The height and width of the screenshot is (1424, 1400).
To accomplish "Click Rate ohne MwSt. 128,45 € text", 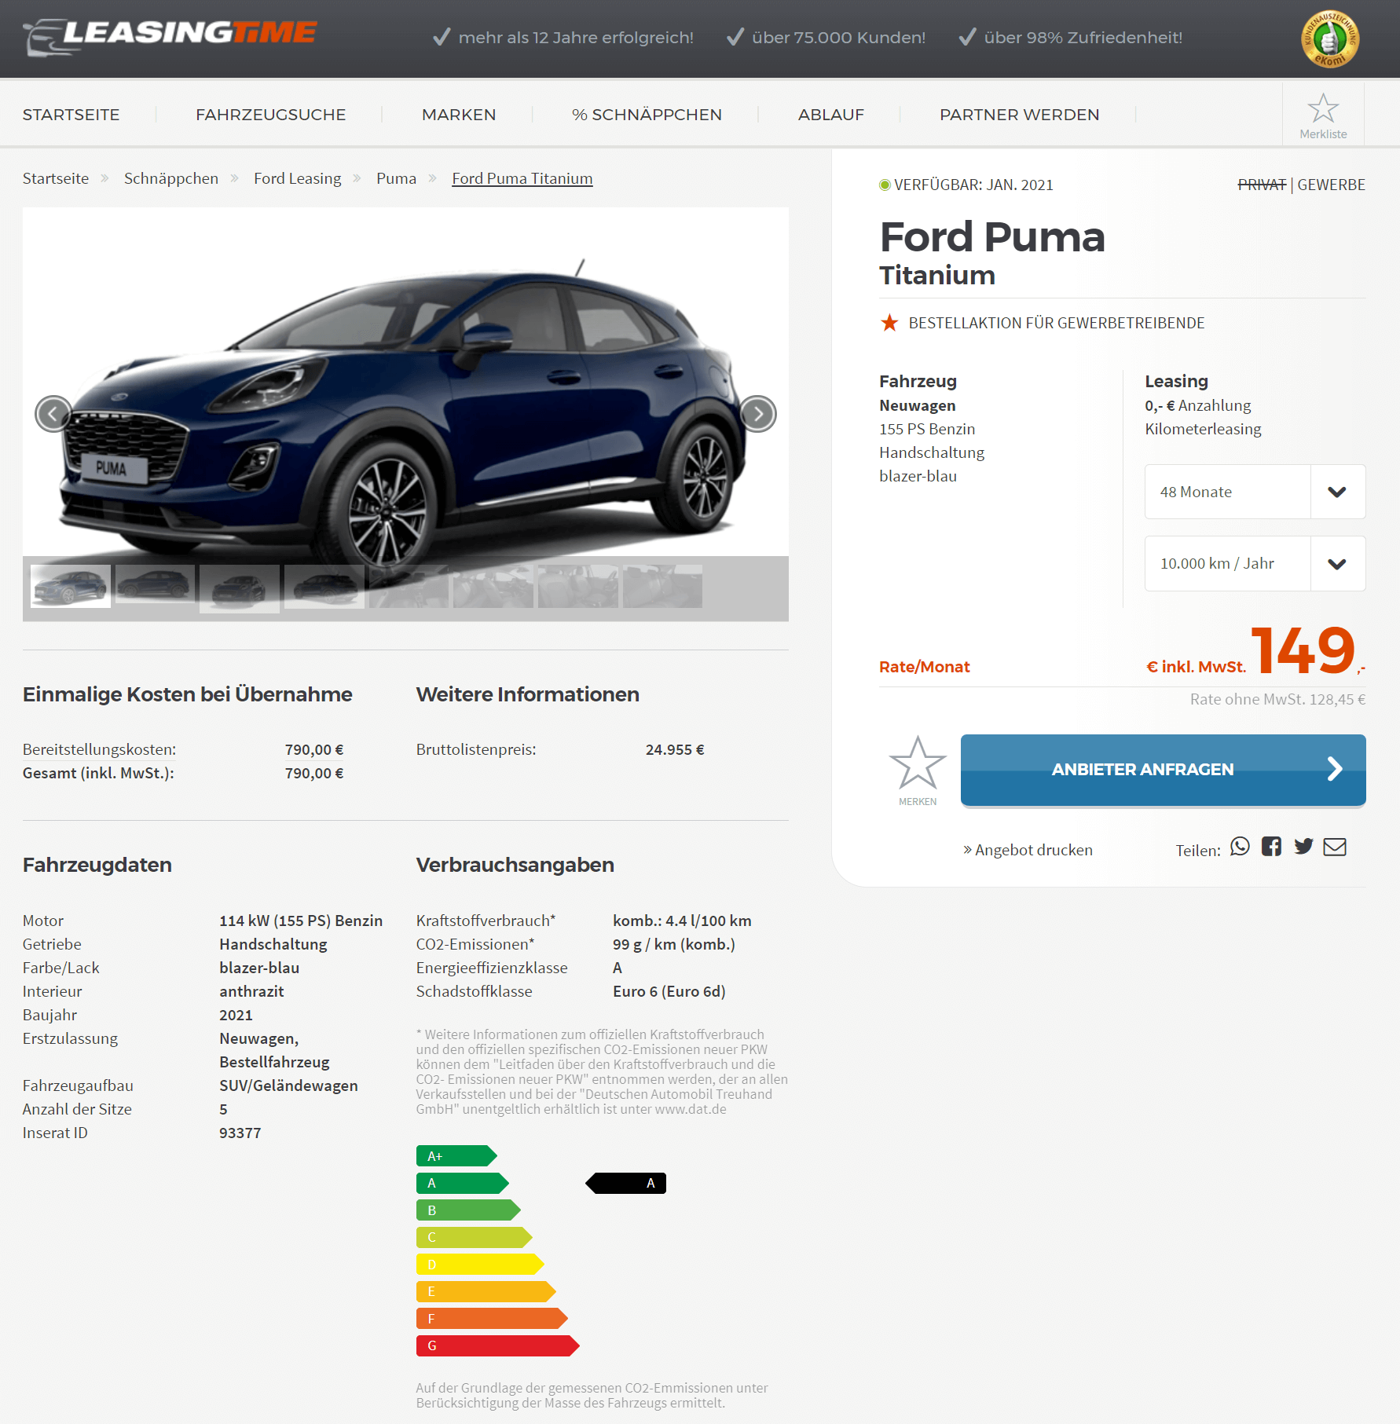I will click(x=1277, y=699).
